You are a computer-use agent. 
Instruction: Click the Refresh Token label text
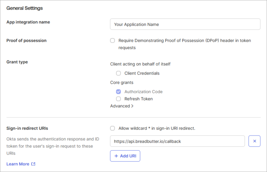point(138,99)
